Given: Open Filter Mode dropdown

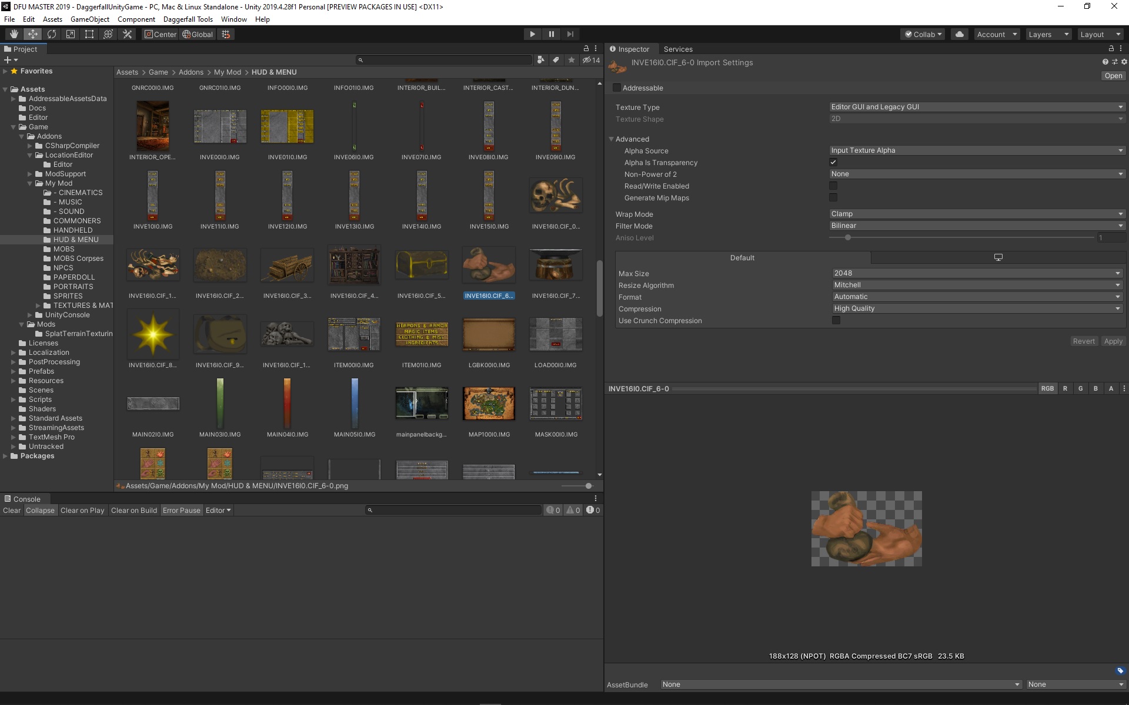Looking at the screenshot, I should (977, 226).
